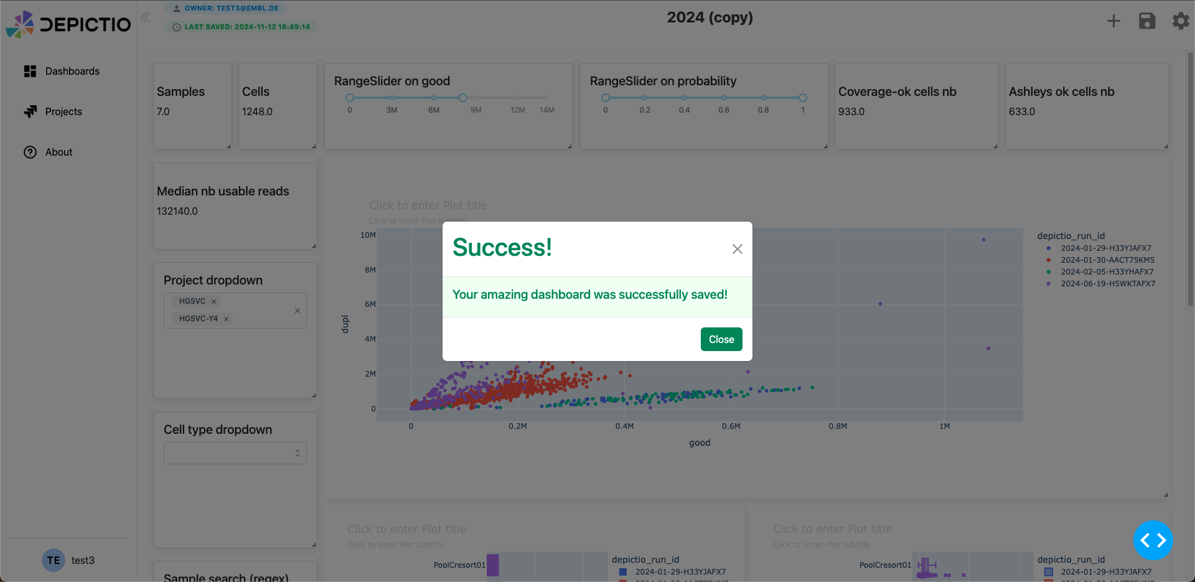The width and height of the screenshot is (1195, 582).
Task: Click the TE user avatar
Action: 54,560
